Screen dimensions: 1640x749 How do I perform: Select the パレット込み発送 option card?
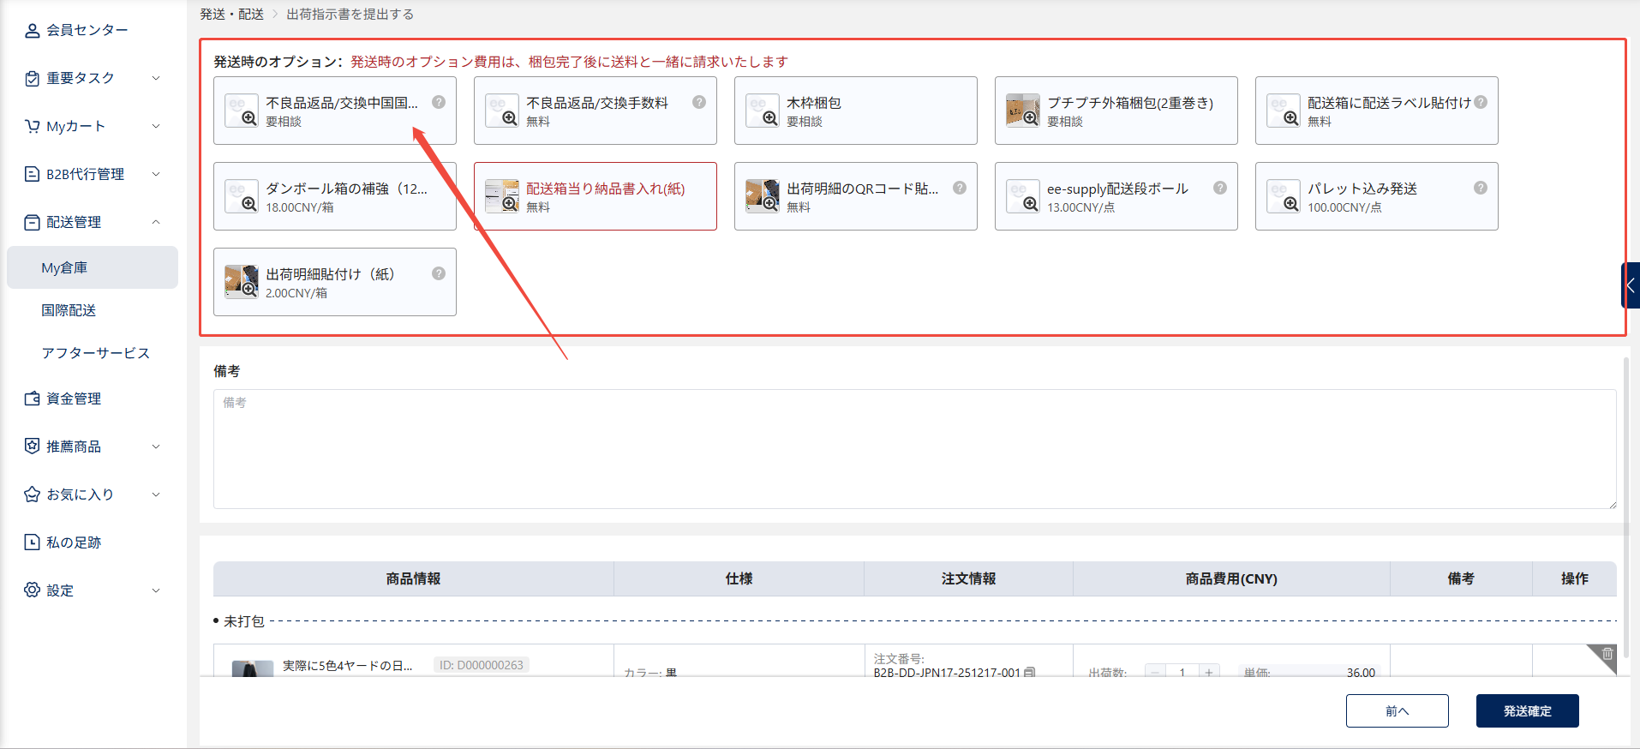point(1377,196)
